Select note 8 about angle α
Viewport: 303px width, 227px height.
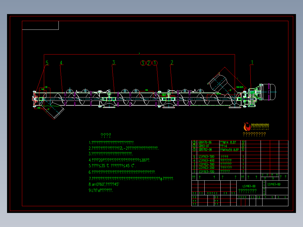point(104,184)
